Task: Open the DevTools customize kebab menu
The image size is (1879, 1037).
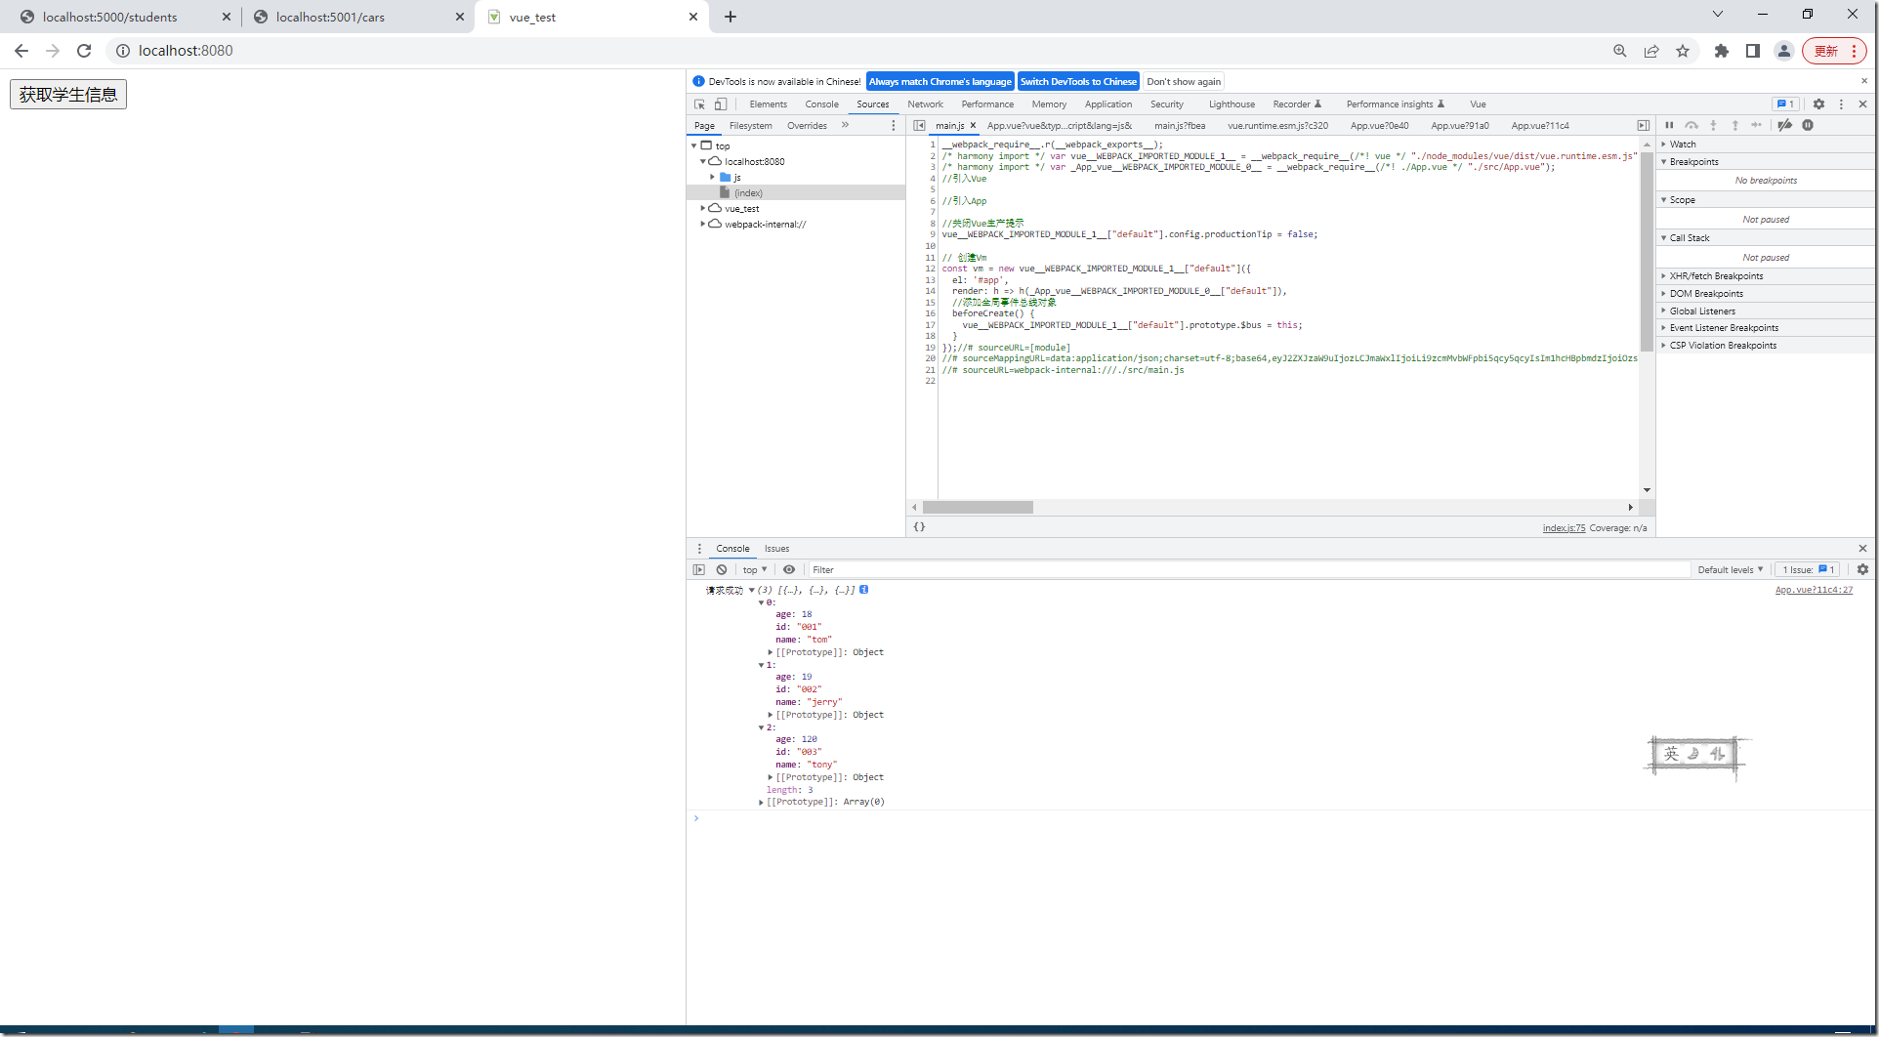Action: (x=1841, y=104)
